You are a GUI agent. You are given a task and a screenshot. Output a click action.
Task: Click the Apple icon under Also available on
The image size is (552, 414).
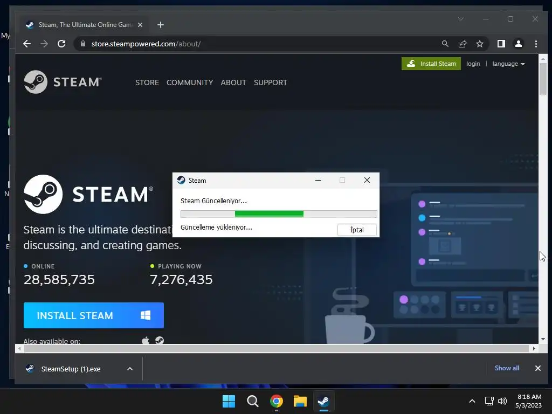[x=146, y=341]
